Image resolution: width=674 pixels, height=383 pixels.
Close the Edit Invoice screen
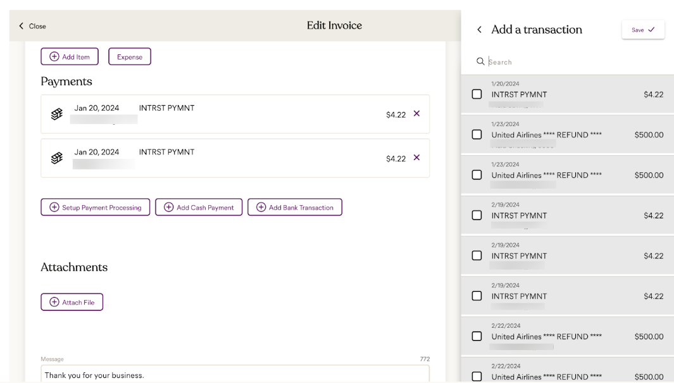(x=32, y=26)
